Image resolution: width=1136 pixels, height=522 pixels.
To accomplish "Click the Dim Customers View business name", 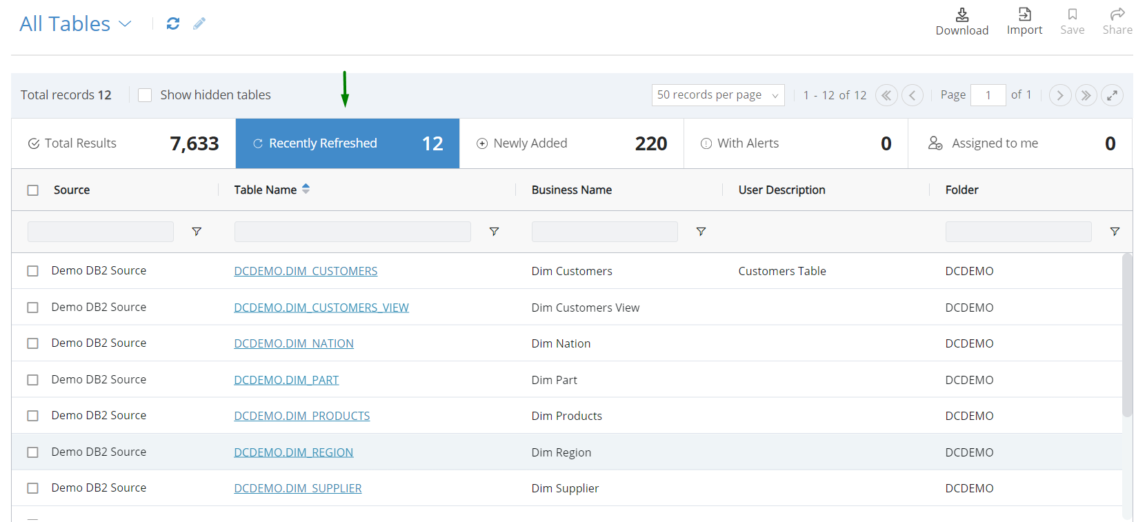I will coord(586,308).
